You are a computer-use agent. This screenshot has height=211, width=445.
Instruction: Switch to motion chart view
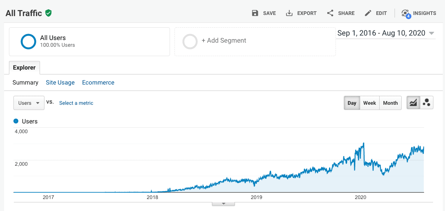(426, 103)
